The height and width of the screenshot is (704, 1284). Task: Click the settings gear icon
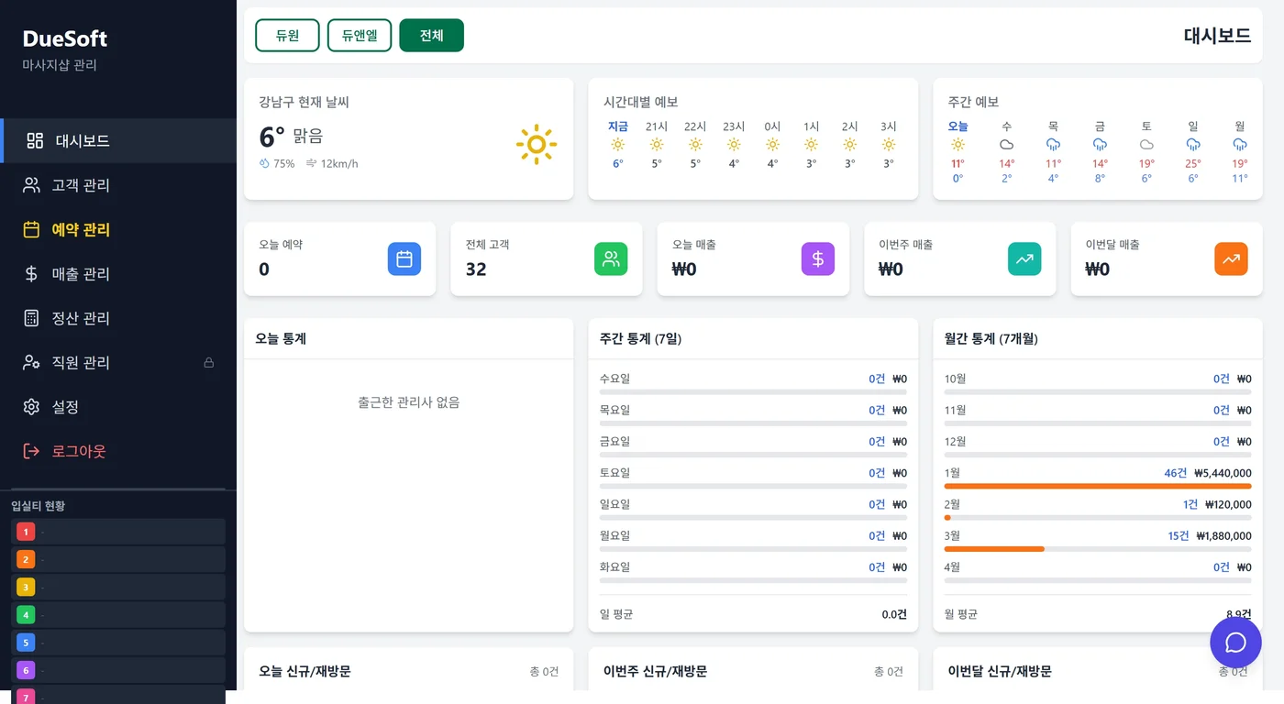tap(31, 406)
